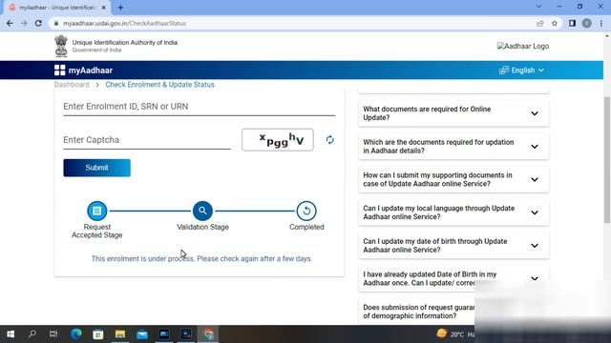
Task: Open the myAadhaar grid menu icon
Action: 59,71
